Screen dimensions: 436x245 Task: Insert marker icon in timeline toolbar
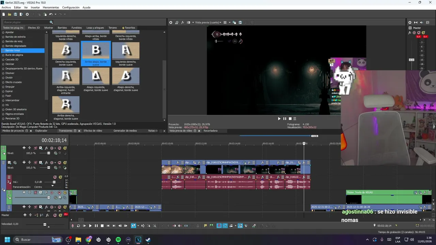(205, 226)
